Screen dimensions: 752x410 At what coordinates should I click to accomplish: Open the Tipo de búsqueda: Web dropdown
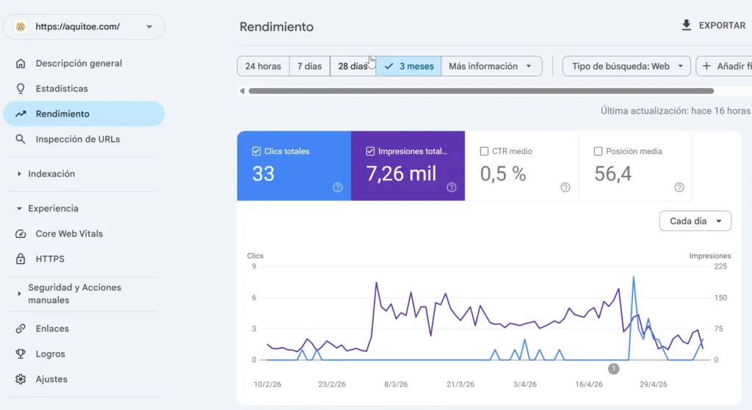tap(626, 66)
